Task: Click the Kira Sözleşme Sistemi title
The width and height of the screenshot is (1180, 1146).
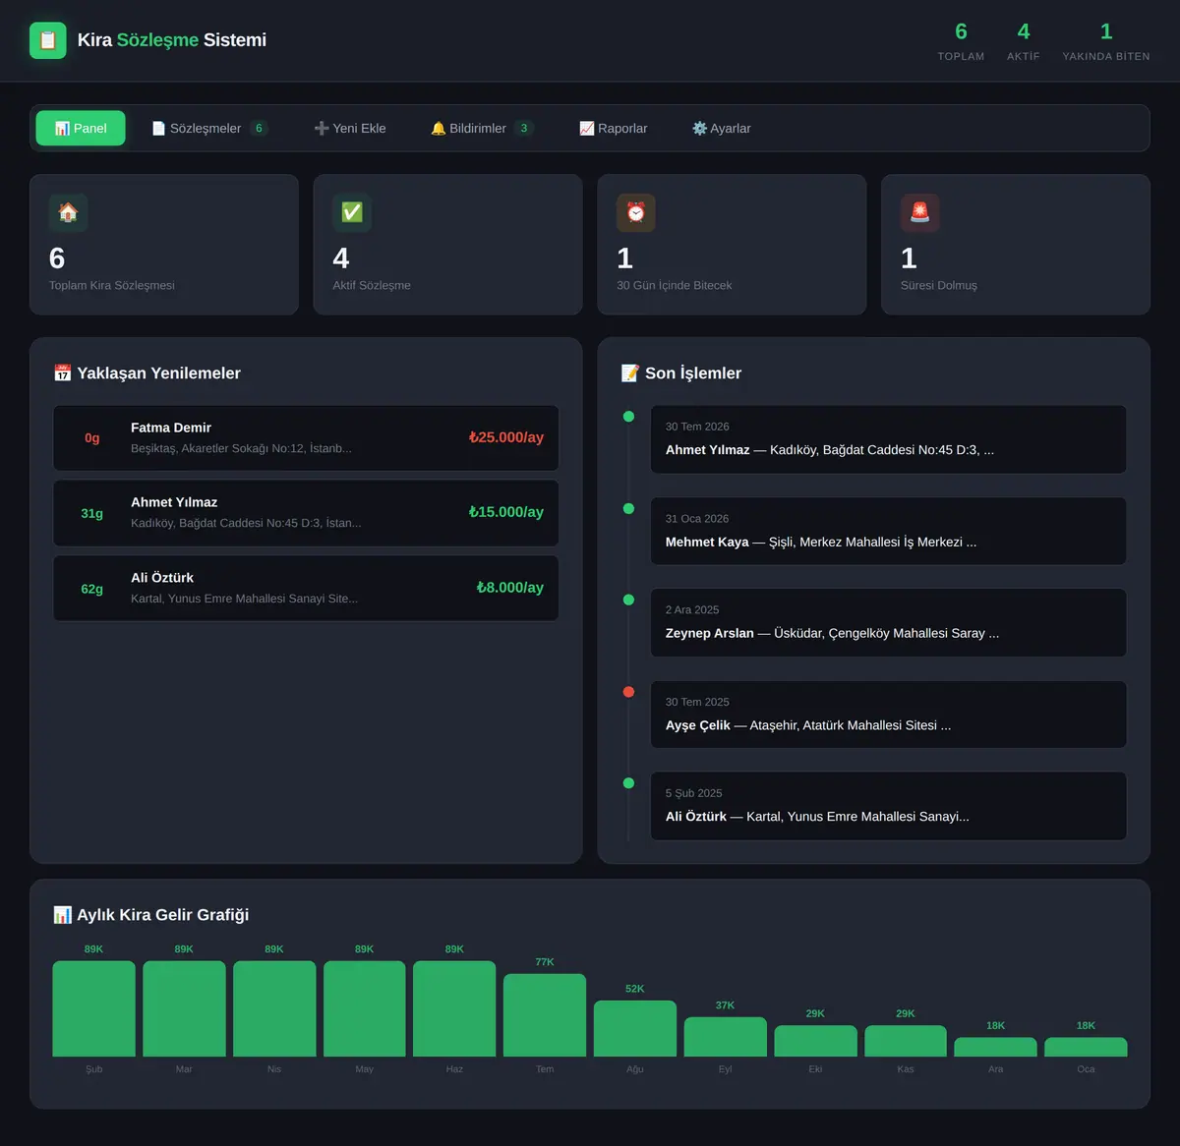Action: point(172,40)
